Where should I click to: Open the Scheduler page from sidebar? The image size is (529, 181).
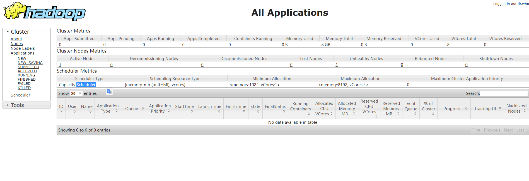pos(20,95)
